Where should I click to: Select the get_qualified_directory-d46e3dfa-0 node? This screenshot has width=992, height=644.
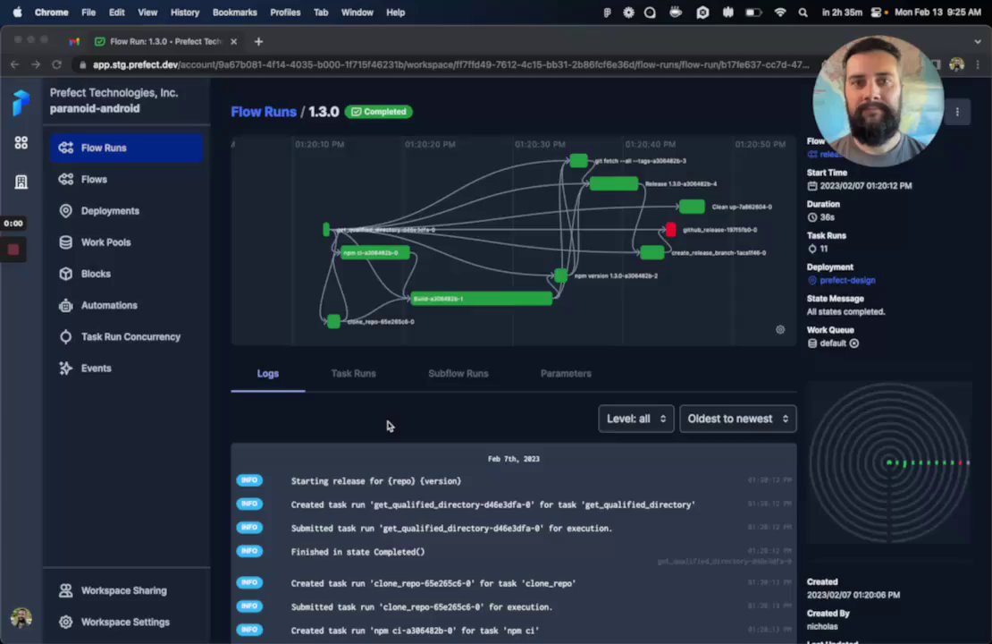tap(326, 229)
